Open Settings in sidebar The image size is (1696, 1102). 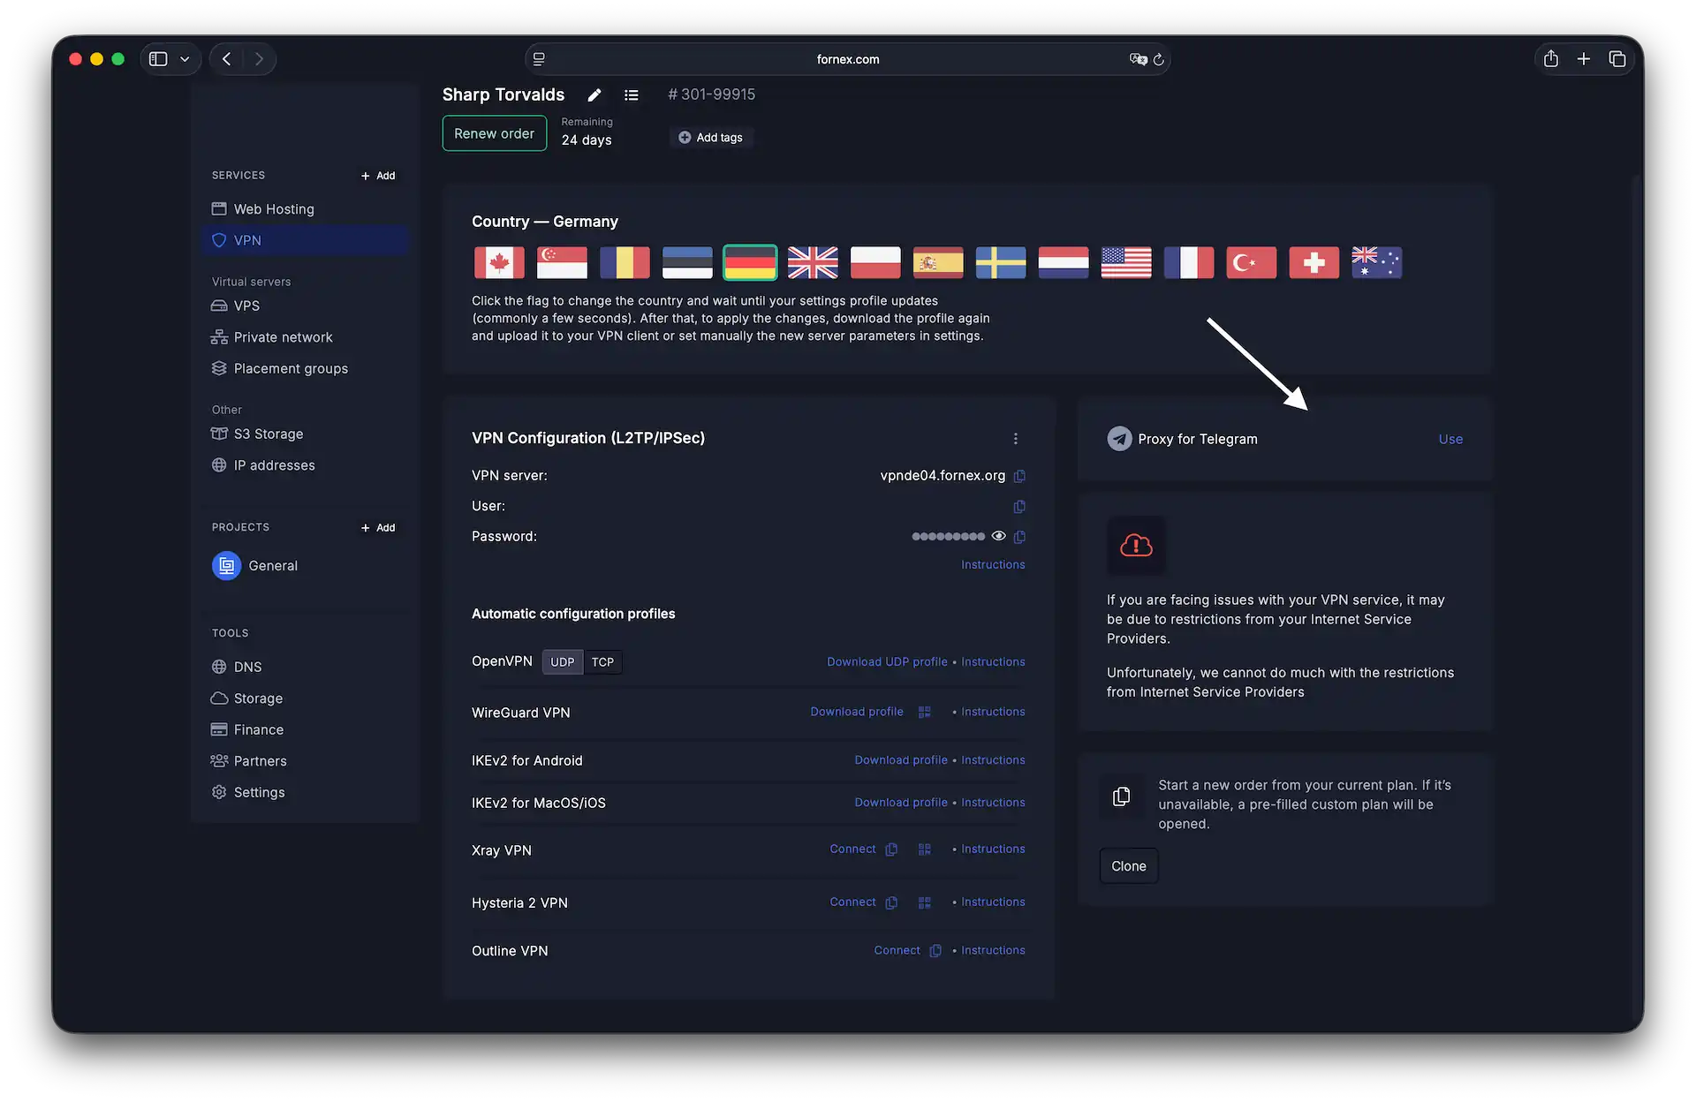pyautogui.click(x=305, y=792)
